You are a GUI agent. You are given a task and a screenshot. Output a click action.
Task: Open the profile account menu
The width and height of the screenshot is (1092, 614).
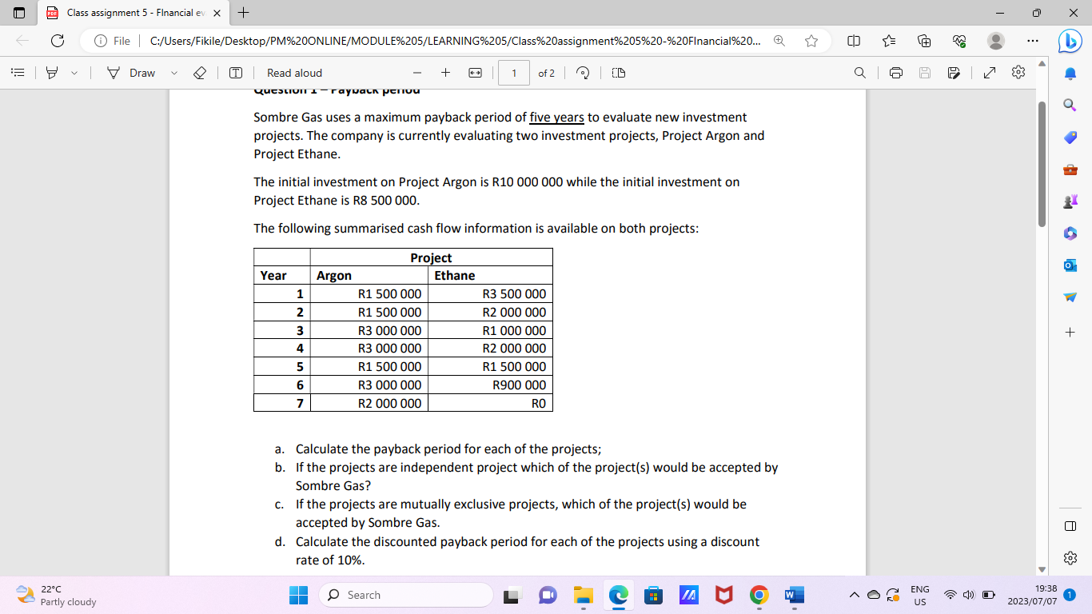tap(996, 41)
